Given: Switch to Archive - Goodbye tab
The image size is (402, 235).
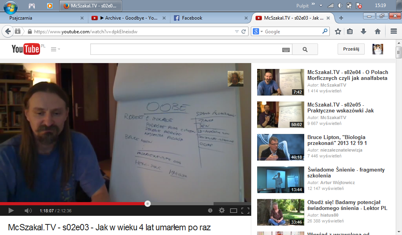Looking at the screenshot, I should [x=128, y=18].
